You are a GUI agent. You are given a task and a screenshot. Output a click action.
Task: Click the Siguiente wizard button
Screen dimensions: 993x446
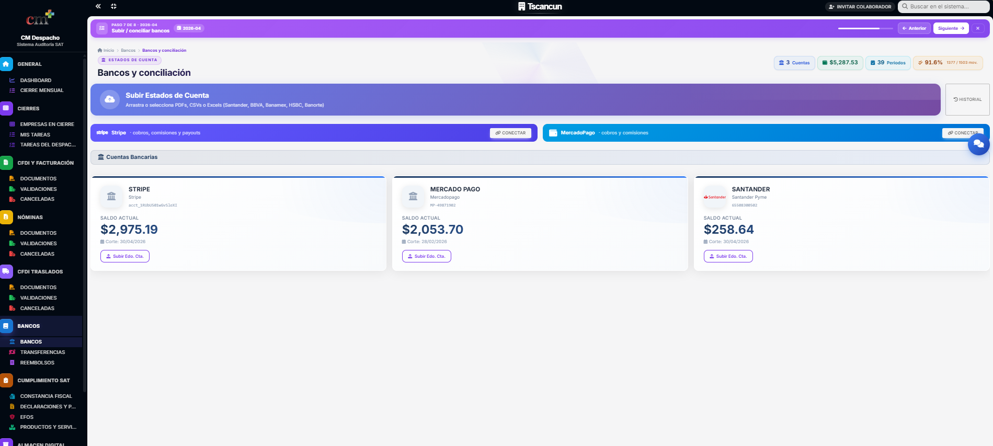951,28
